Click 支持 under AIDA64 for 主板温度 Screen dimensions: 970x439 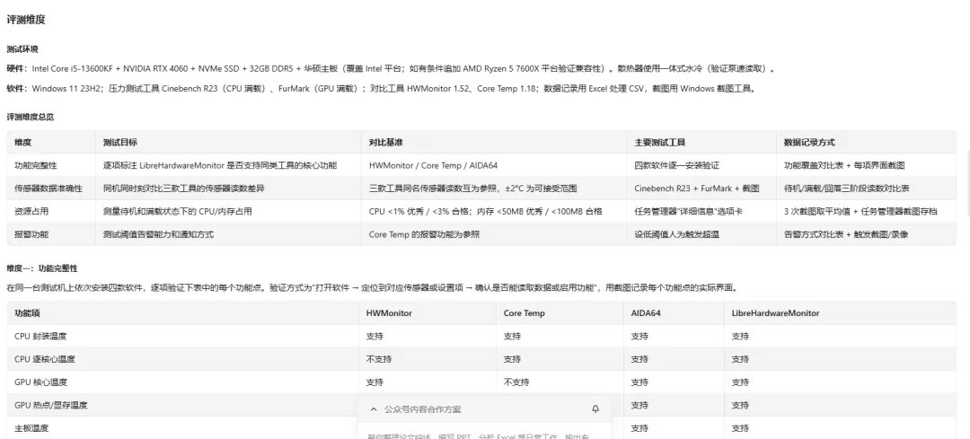point(639,428)
